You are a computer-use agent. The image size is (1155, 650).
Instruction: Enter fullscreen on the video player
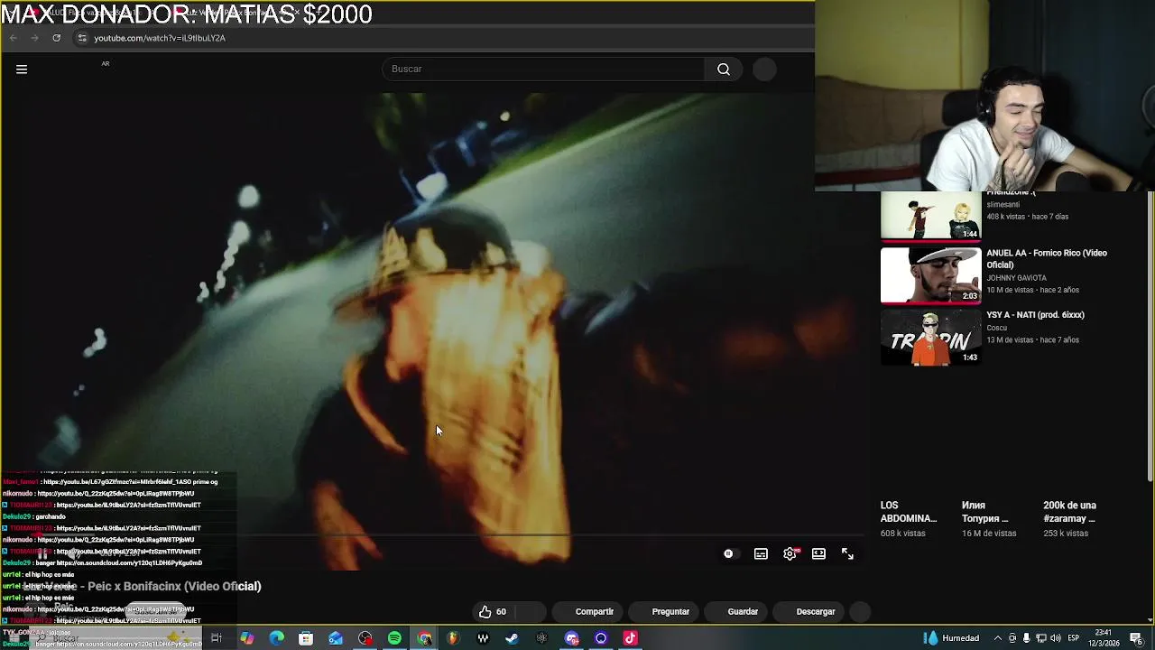click(x=847, y=553)
